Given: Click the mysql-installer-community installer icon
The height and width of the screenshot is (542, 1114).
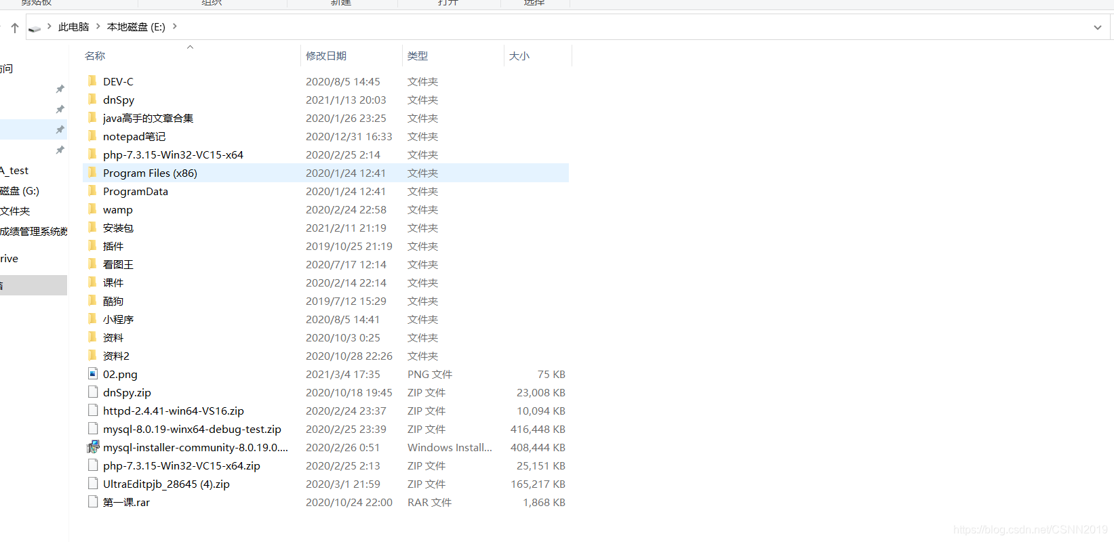Looking at the screenshot, I should 93,447.
